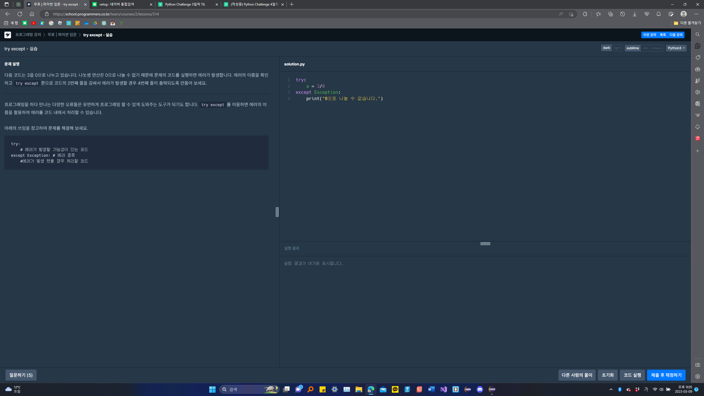Open sidebar settings gear icon
The width and height of the screenshot is (704, 396).
[698, 376]
